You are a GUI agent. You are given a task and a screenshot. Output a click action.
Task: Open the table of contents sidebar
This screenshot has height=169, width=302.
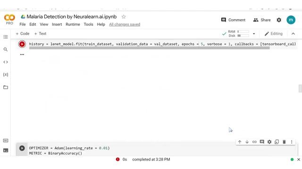[6, 37]
